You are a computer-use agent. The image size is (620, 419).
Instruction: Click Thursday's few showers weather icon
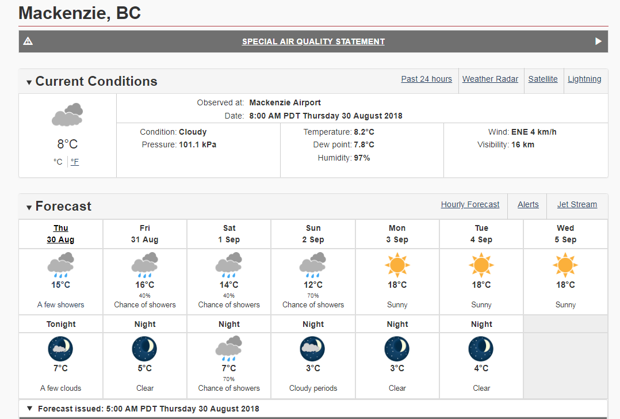coord(60,265)
